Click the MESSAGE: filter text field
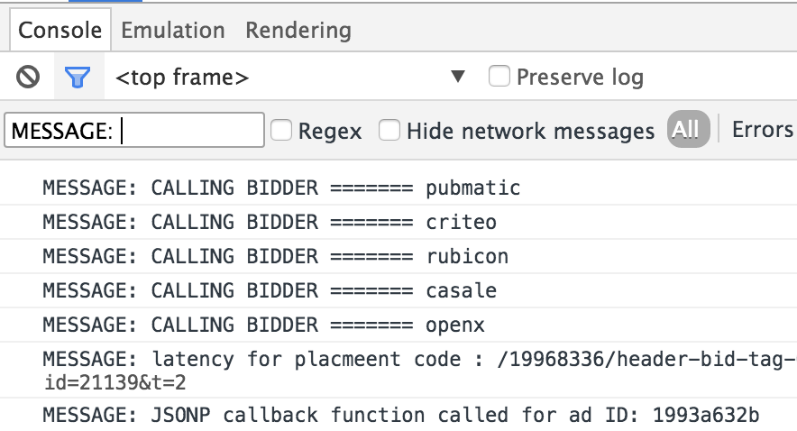This screenshot has height=431, width=797. pyautogui.click(x=133, y=131)
